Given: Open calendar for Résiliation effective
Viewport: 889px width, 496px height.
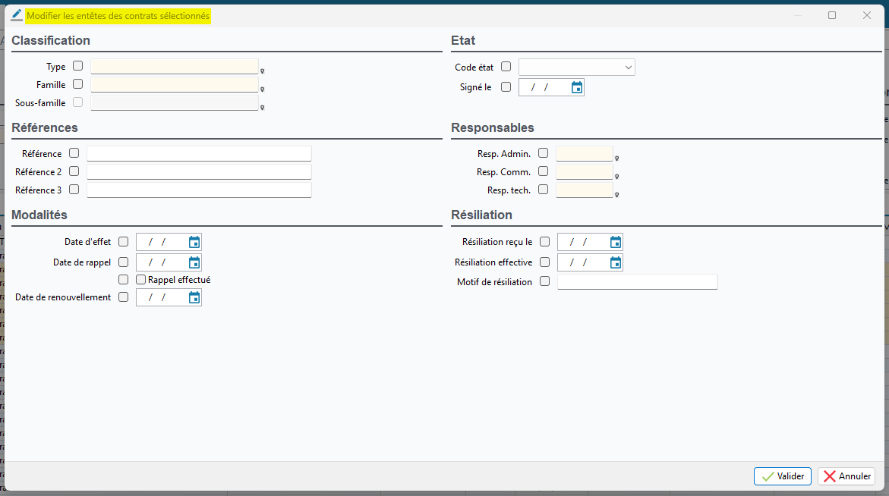Looking at the screenshot, I should [x=616, y=262].
